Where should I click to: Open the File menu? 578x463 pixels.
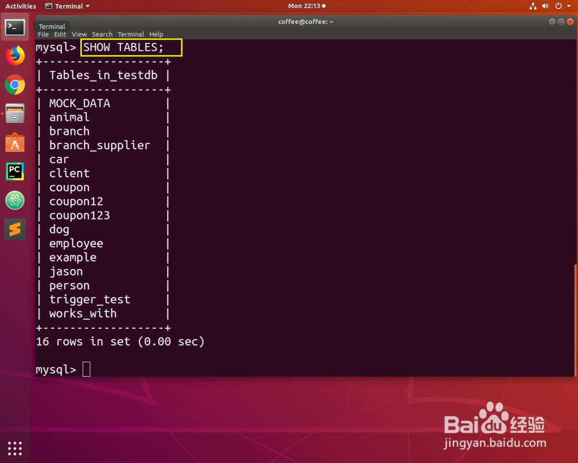pos(43,34)
